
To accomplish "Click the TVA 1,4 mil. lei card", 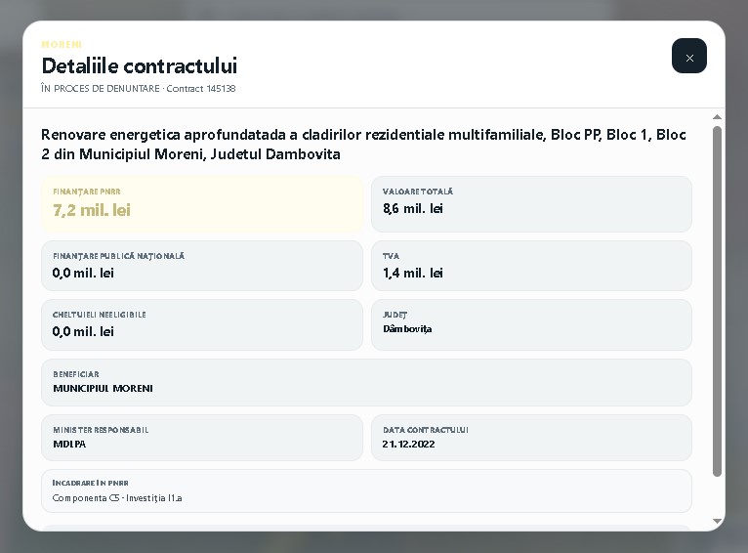I will coord(531,266).
